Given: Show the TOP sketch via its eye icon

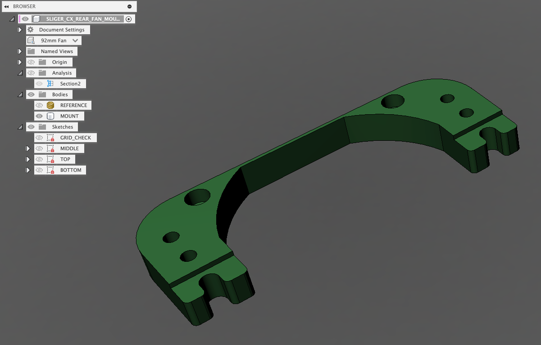Looking at the screenshot, I should pyautogui.click(x=39, y=159).
